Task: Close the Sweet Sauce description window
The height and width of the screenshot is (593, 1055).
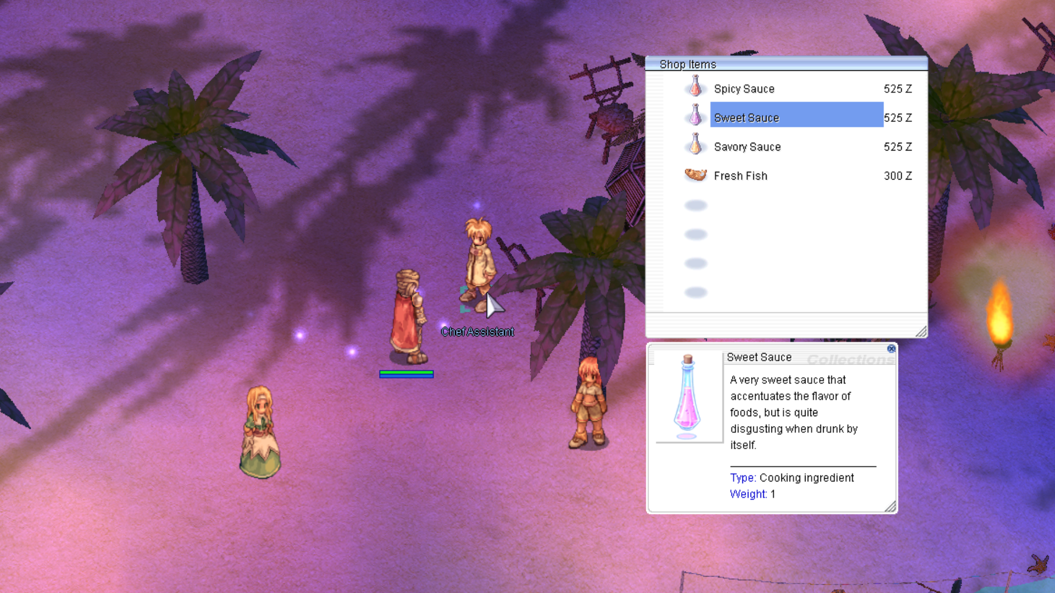Action: (x=891, y=349)
